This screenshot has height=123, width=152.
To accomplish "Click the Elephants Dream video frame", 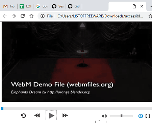I will click(77, 62).
